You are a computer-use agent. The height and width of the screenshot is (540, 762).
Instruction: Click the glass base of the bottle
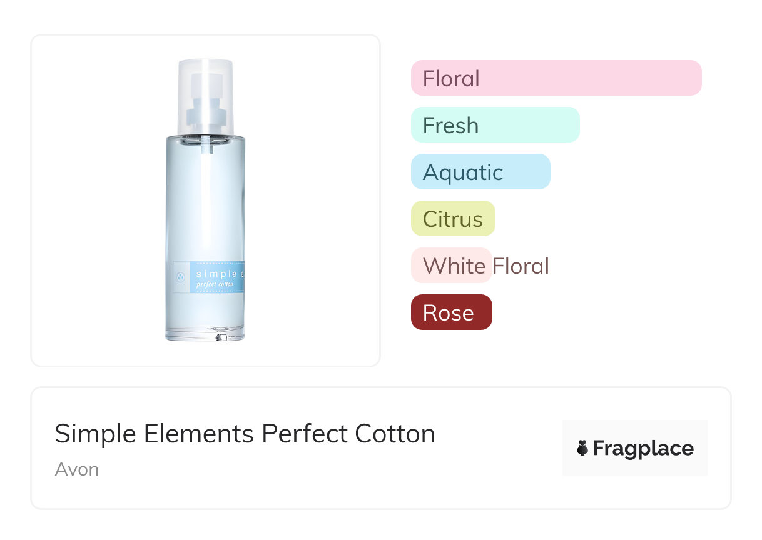click(205, 332)
